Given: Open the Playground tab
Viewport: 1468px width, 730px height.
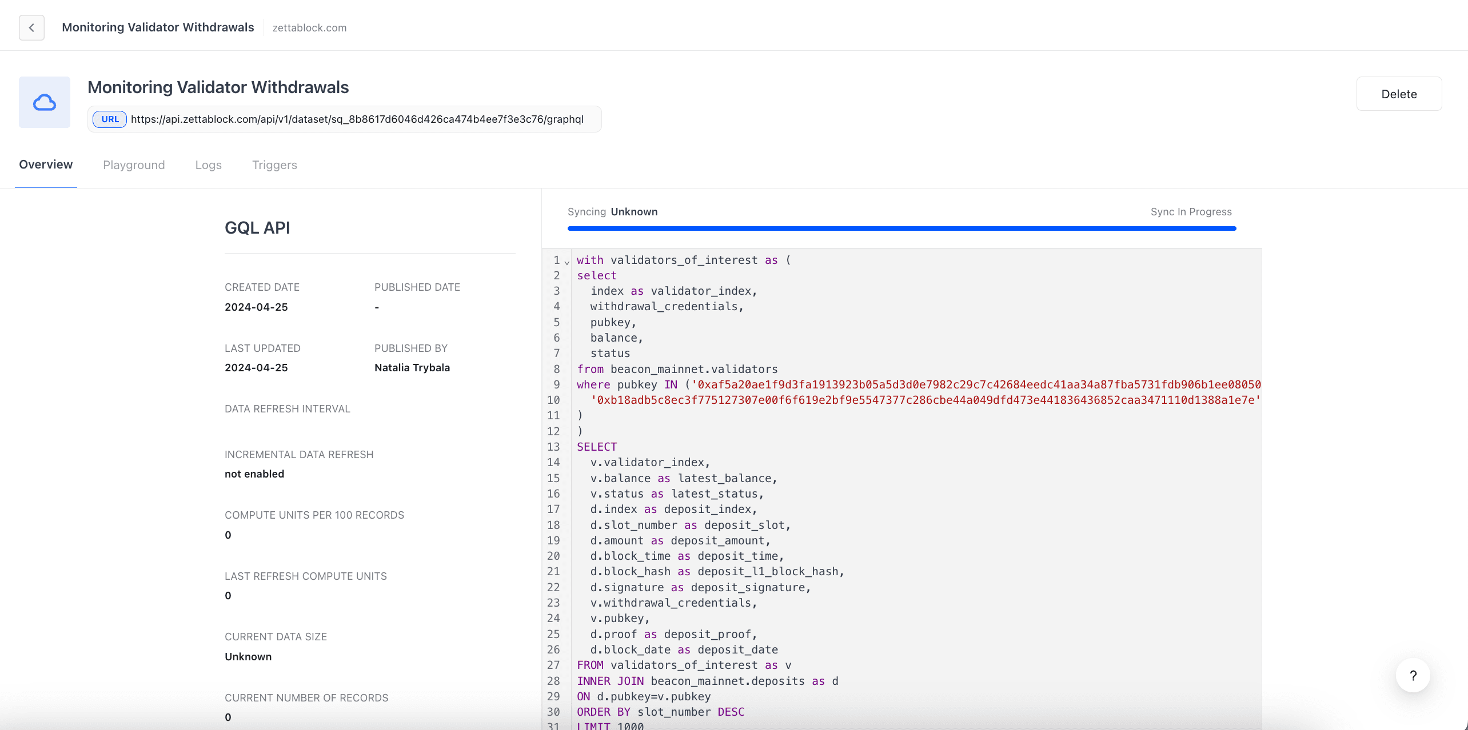Looking at the screenshot, I should point(134,165).
